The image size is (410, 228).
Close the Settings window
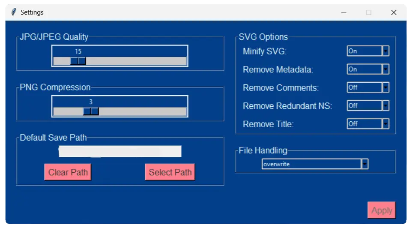pos(394,12)
